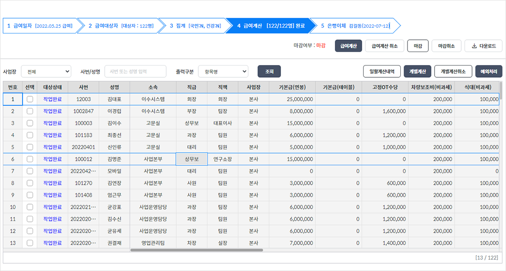Open 일할계산내역
Screen dimensions: 506x271
[382, 71]
